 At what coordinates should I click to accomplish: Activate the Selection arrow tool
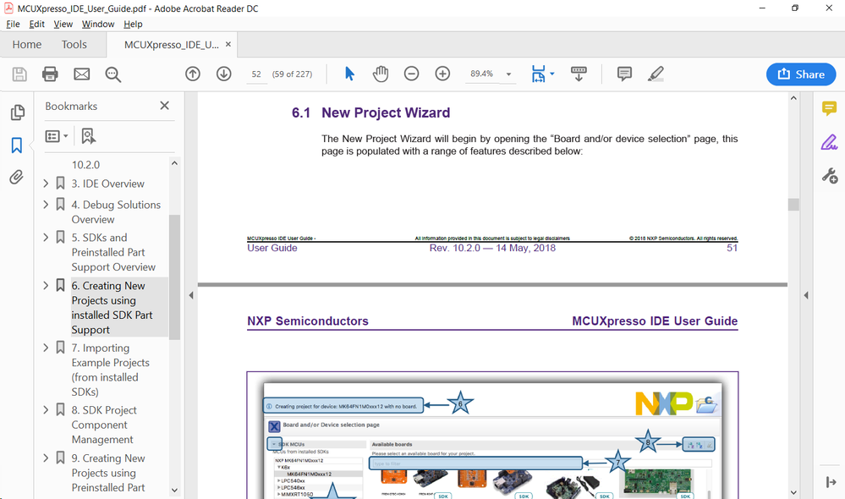349,74
